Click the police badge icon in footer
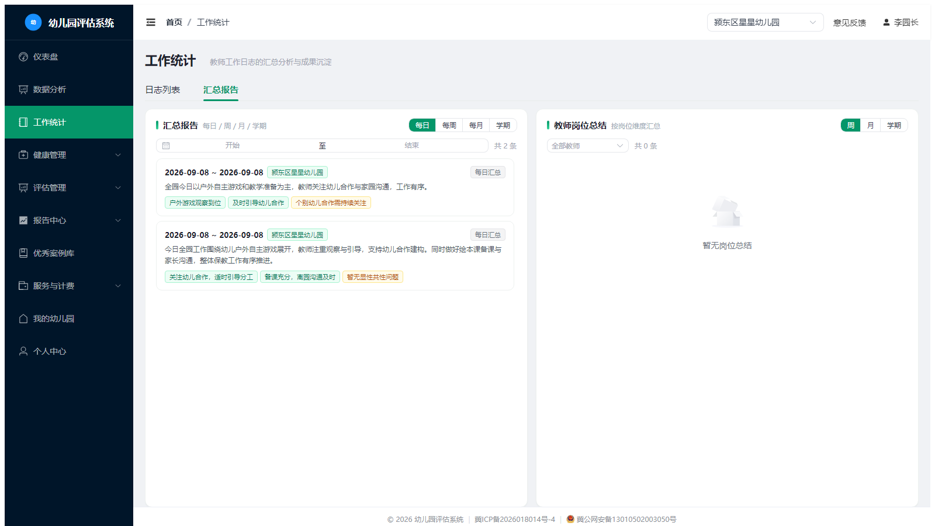The height and width of the screenshot is (526, 935). pos(570,519)
